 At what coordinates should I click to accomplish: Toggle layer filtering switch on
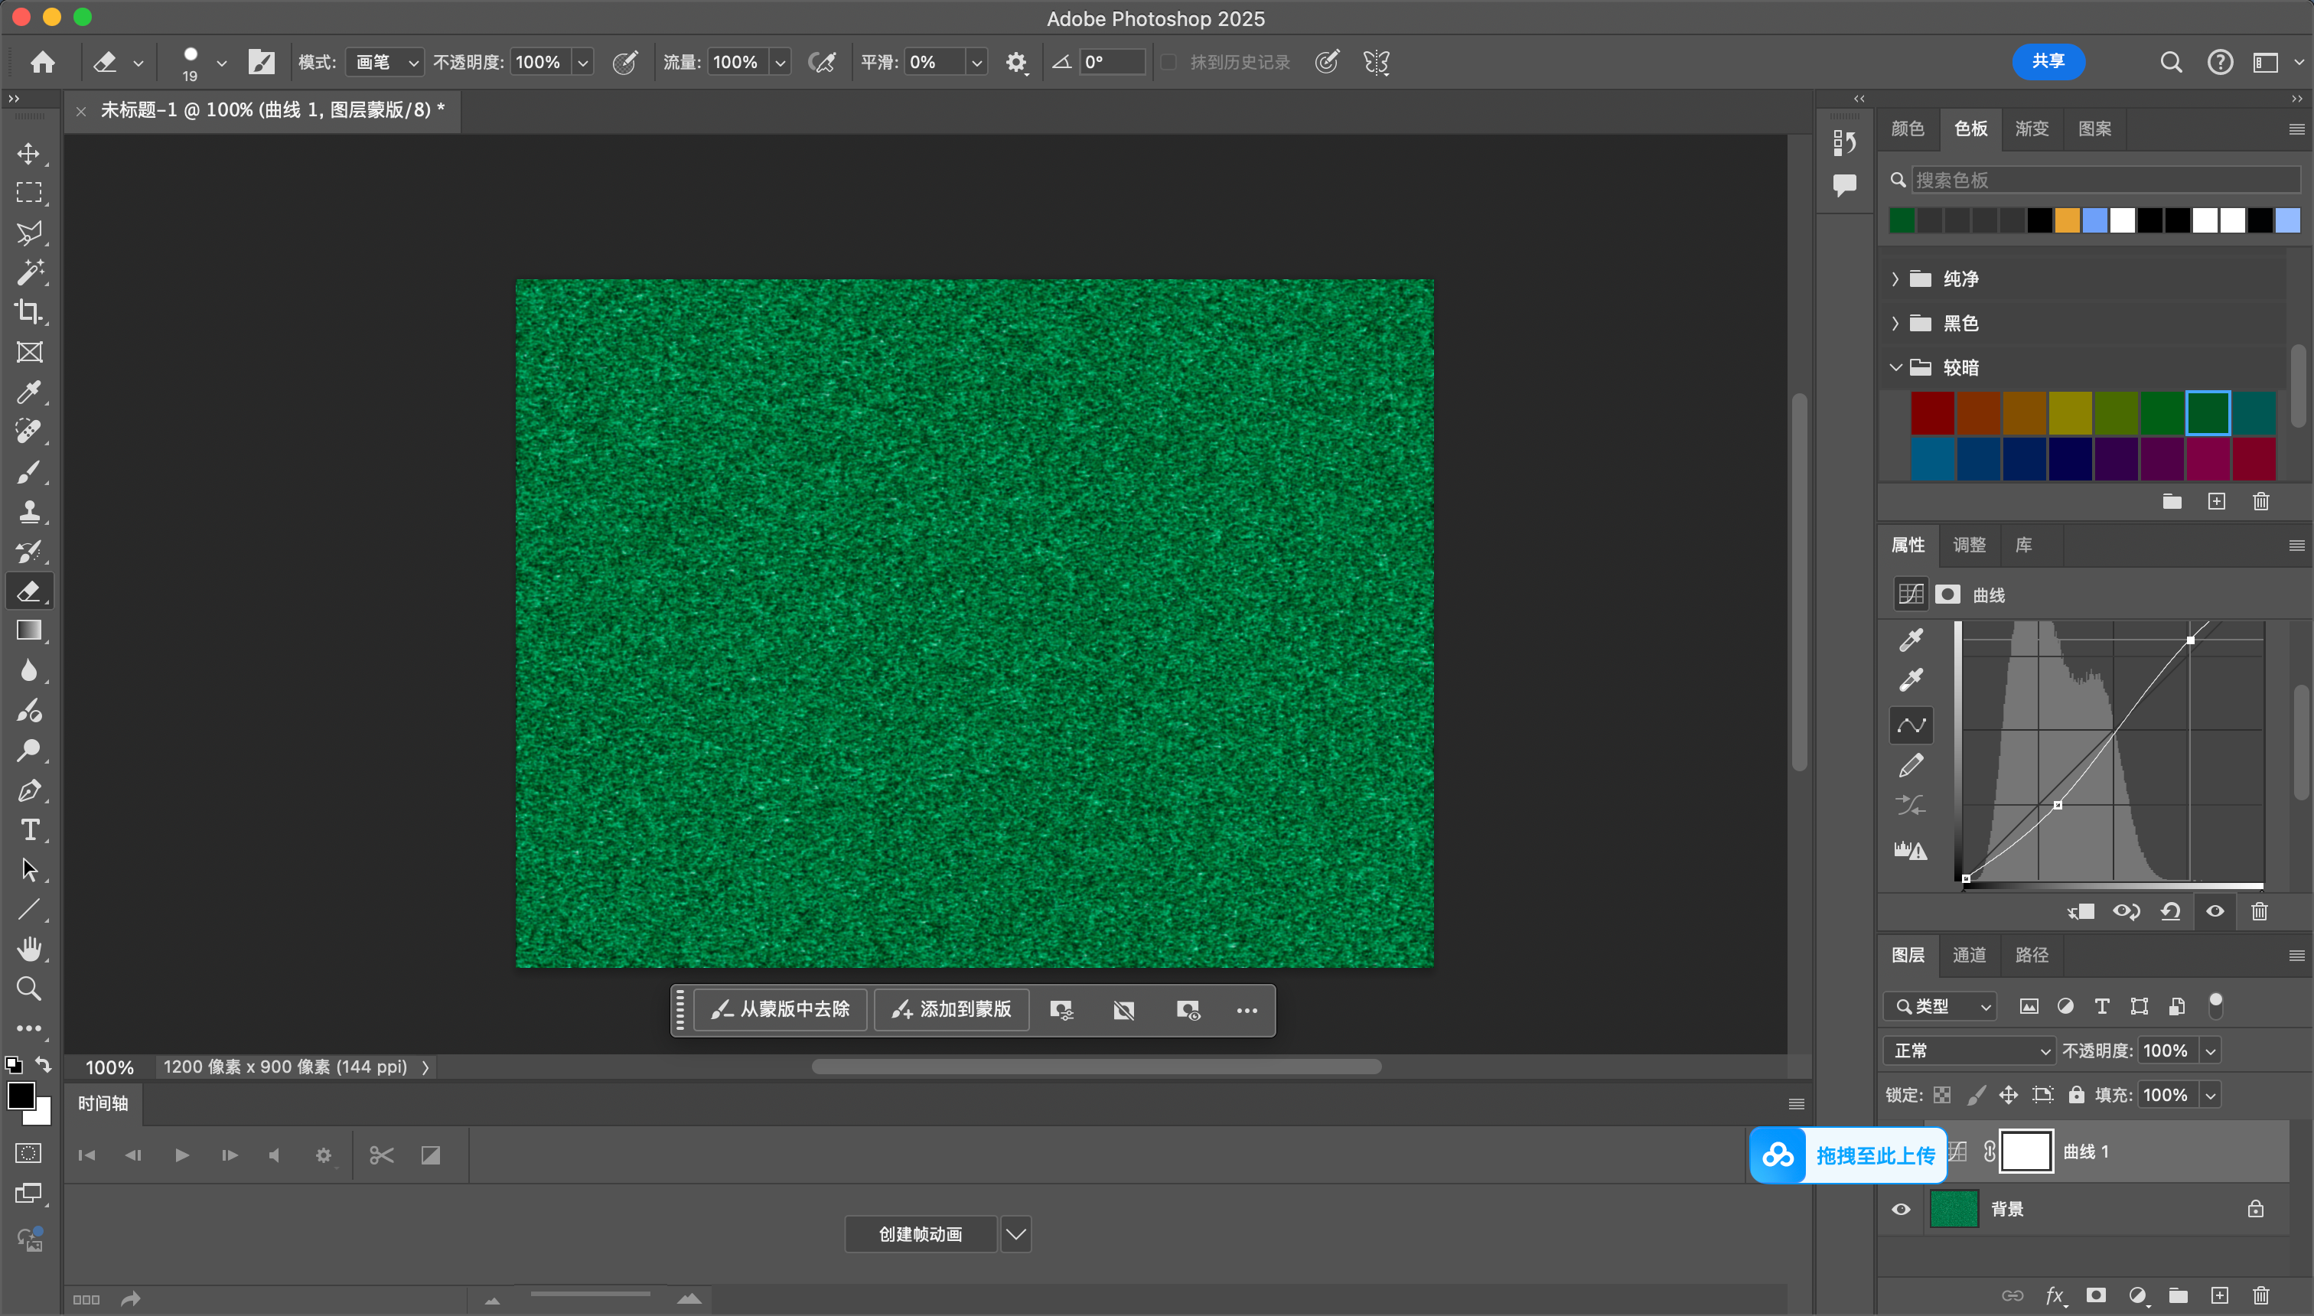[2215, 1005]
